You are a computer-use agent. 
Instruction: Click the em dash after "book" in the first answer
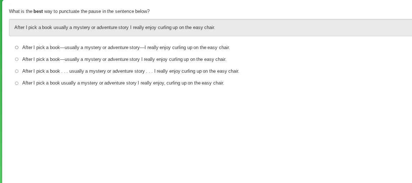point(62,48)
